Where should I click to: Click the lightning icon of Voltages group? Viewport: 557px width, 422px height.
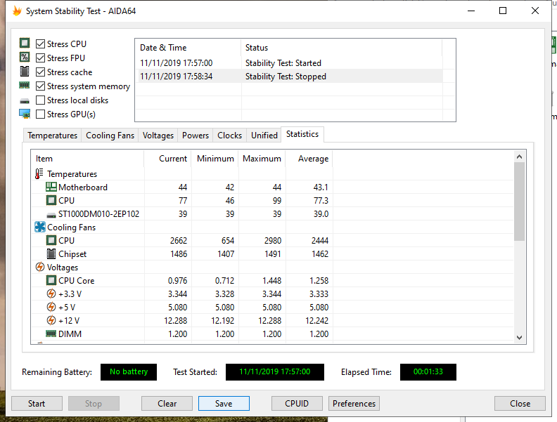click(40, 267)
